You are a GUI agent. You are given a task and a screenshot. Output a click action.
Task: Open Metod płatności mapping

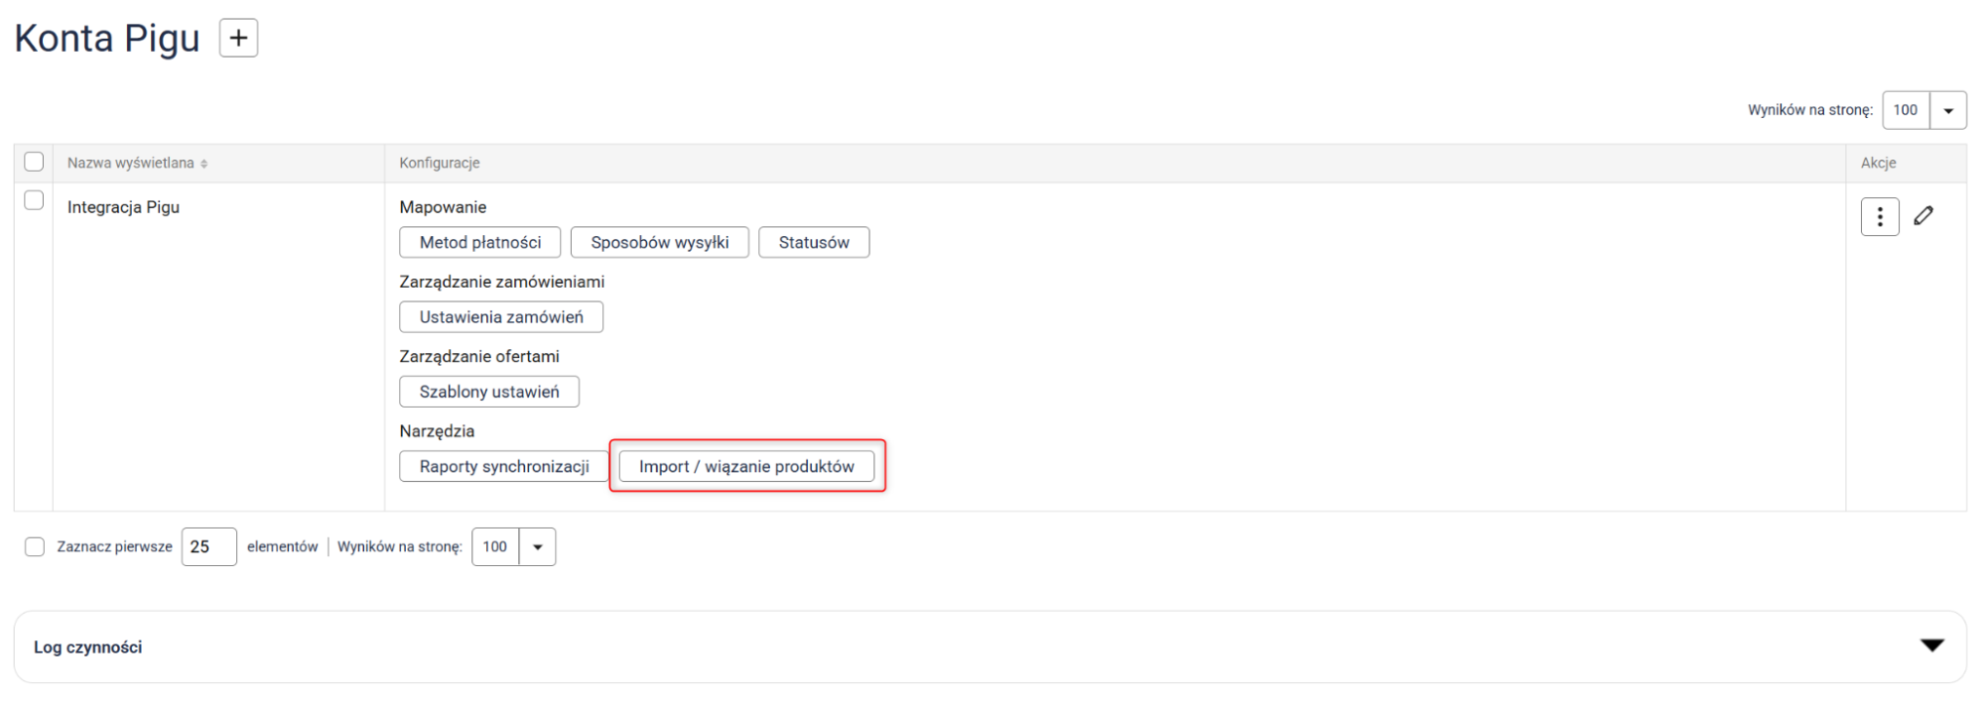tap(479, 242)
